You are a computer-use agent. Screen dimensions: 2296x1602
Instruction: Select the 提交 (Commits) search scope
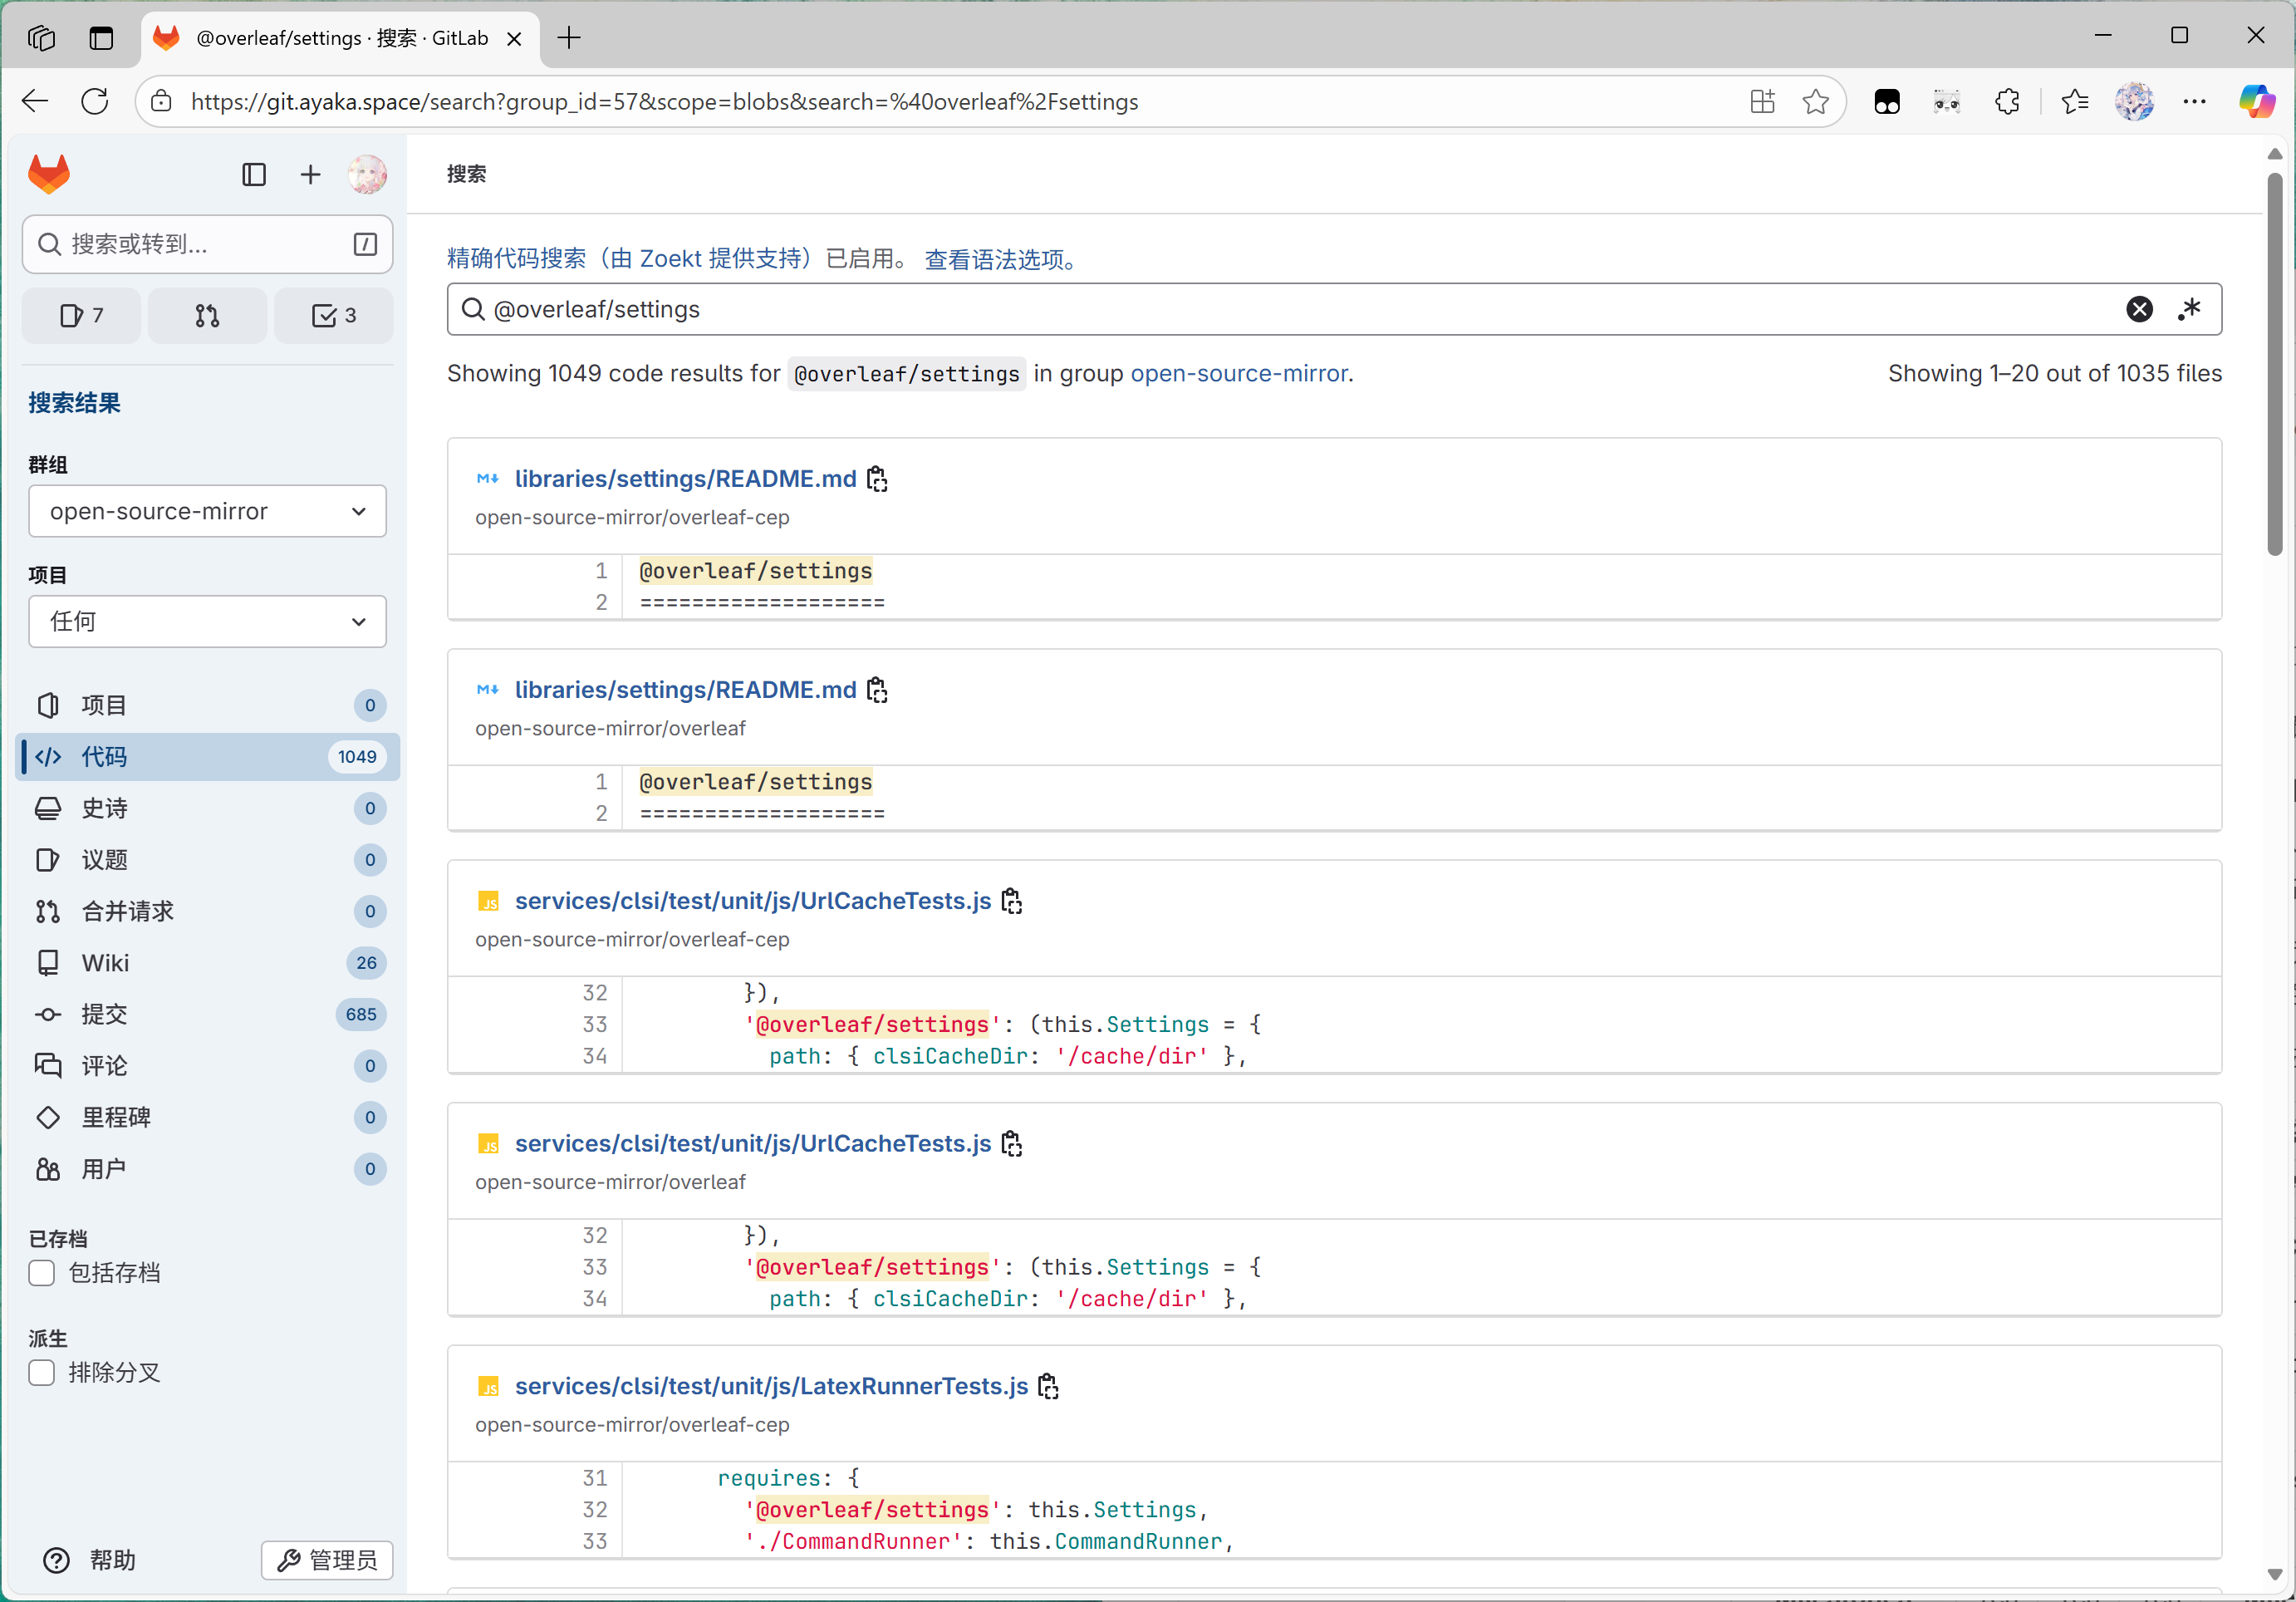point(208,1014)
